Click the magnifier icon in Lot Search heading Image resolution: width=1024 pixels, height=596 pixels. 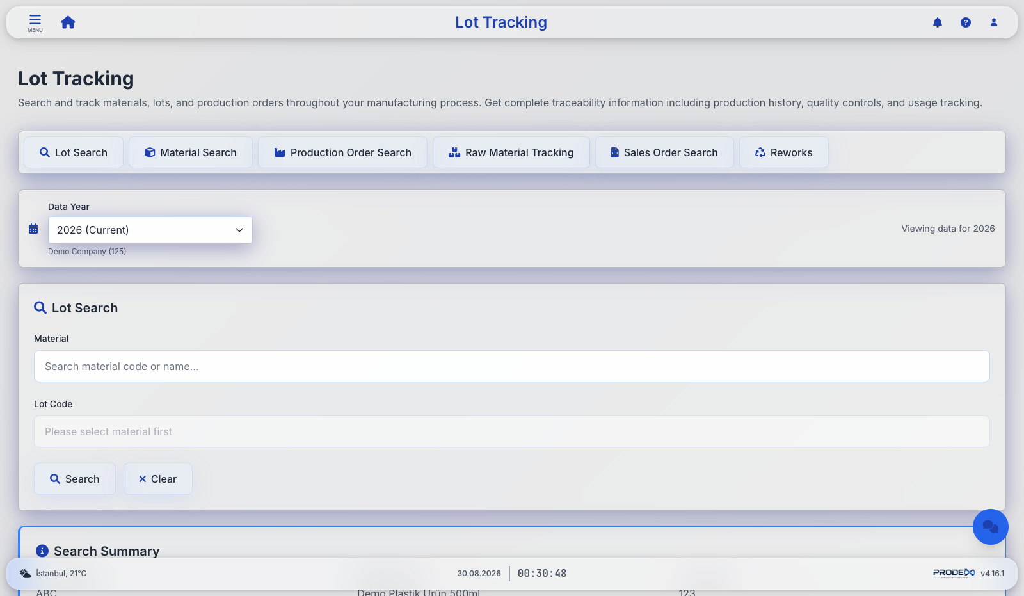[40, 308]
